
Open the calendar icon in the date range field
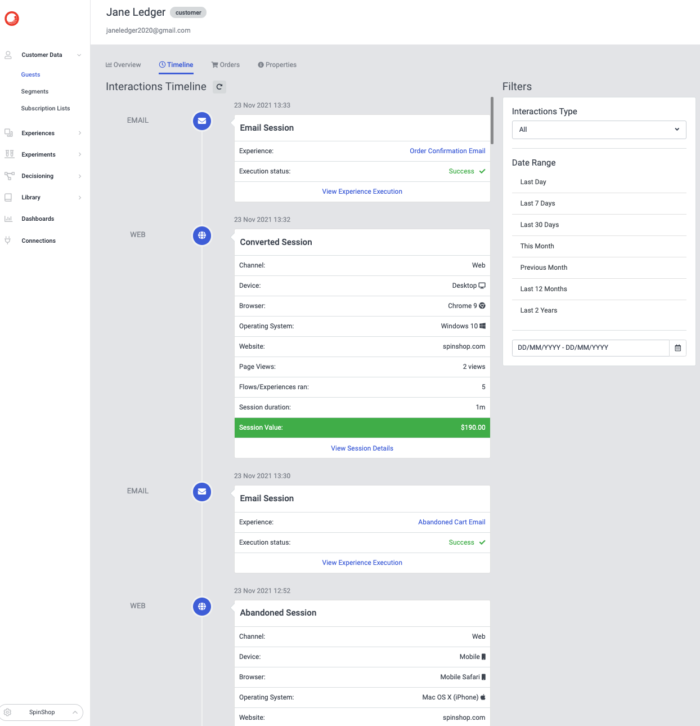(677, 348)
